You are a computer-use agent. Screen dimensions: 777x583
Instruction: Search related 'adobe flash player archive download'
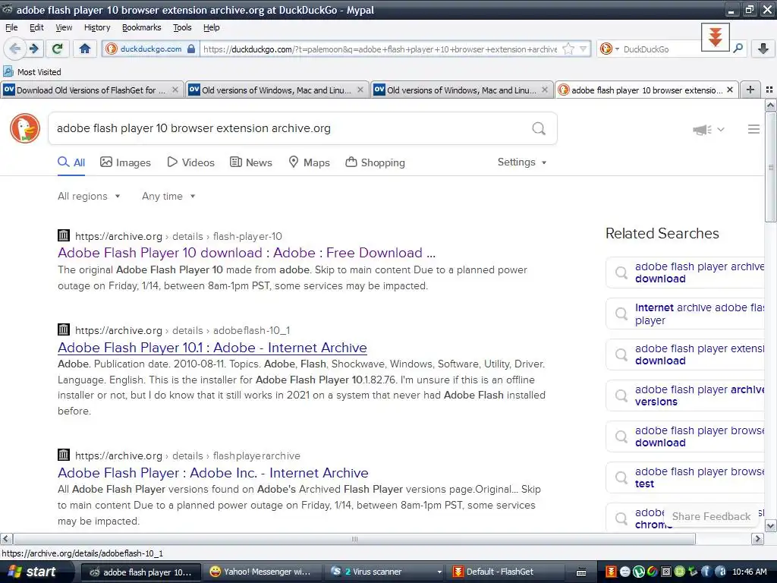click(686, 273)
